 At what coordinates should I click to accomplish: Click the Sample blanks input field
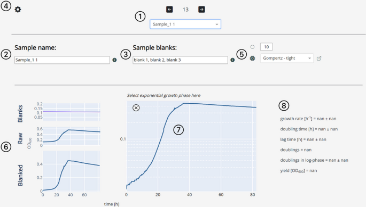tap(180, 60)
